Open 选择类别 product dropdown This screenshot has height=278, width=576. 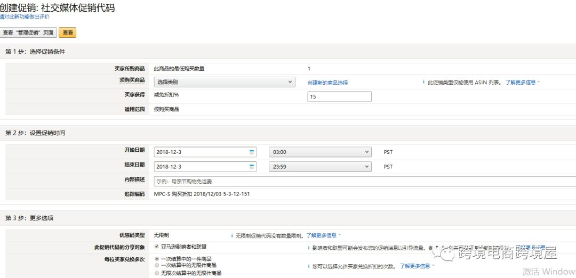225,82
